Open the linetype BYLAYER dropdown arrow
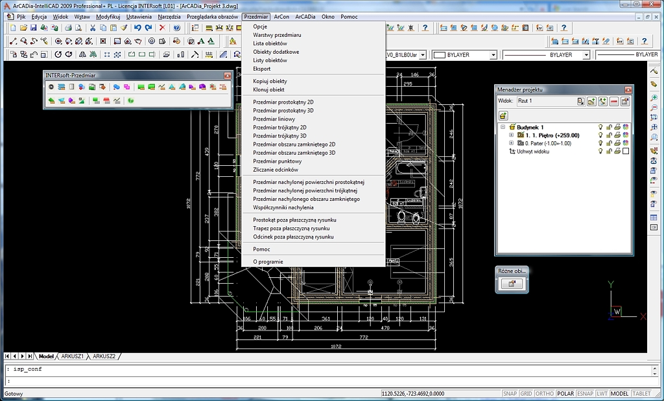Viewport: 664px width, 401px height. (x=586, y=55)
